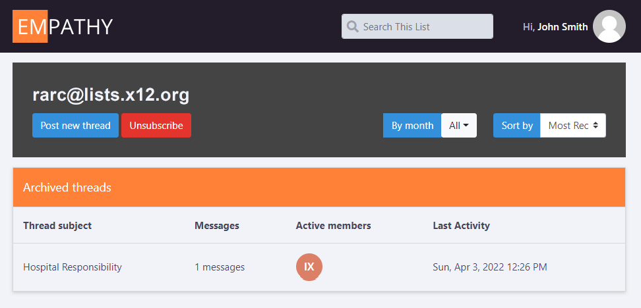
Task: Click the user profile avatar icon
Action: click(609, 26)
